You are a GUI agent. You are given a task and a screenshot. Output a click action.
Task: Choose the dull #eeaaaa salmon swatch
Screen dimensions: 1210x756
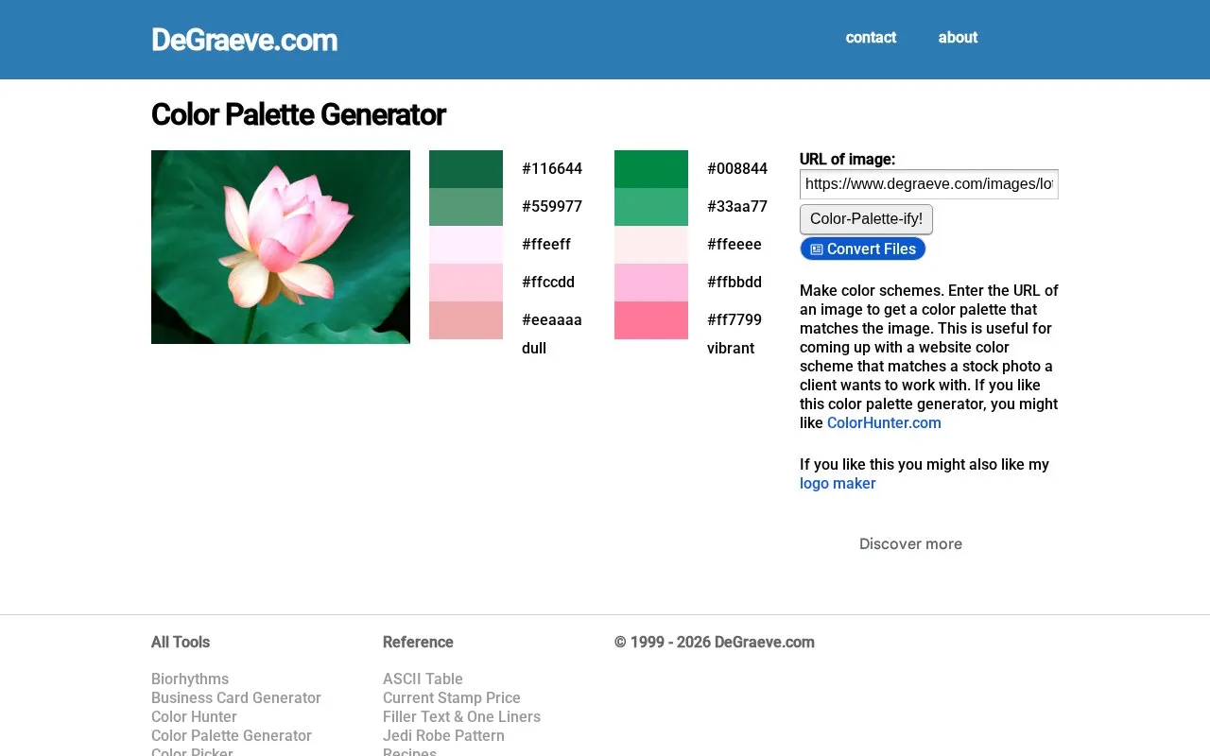click(x=466, y=320)
